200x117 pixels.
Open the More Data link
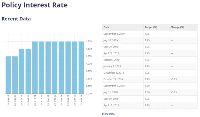tap(108, 114)
